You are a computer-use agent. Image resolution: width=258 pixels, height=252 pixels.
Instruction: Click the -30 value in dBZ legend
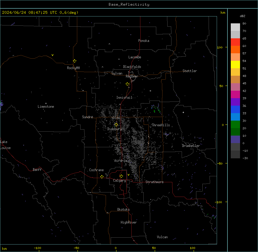245,158
